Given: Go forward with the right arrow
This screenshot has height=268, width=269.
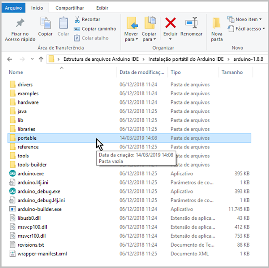Looking at the screenshot, I should pos(22,59).
